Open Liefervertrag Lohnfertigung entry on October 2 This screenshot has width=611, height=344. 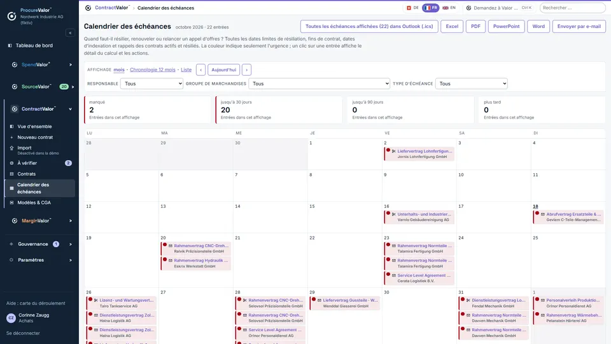point(419,154)
